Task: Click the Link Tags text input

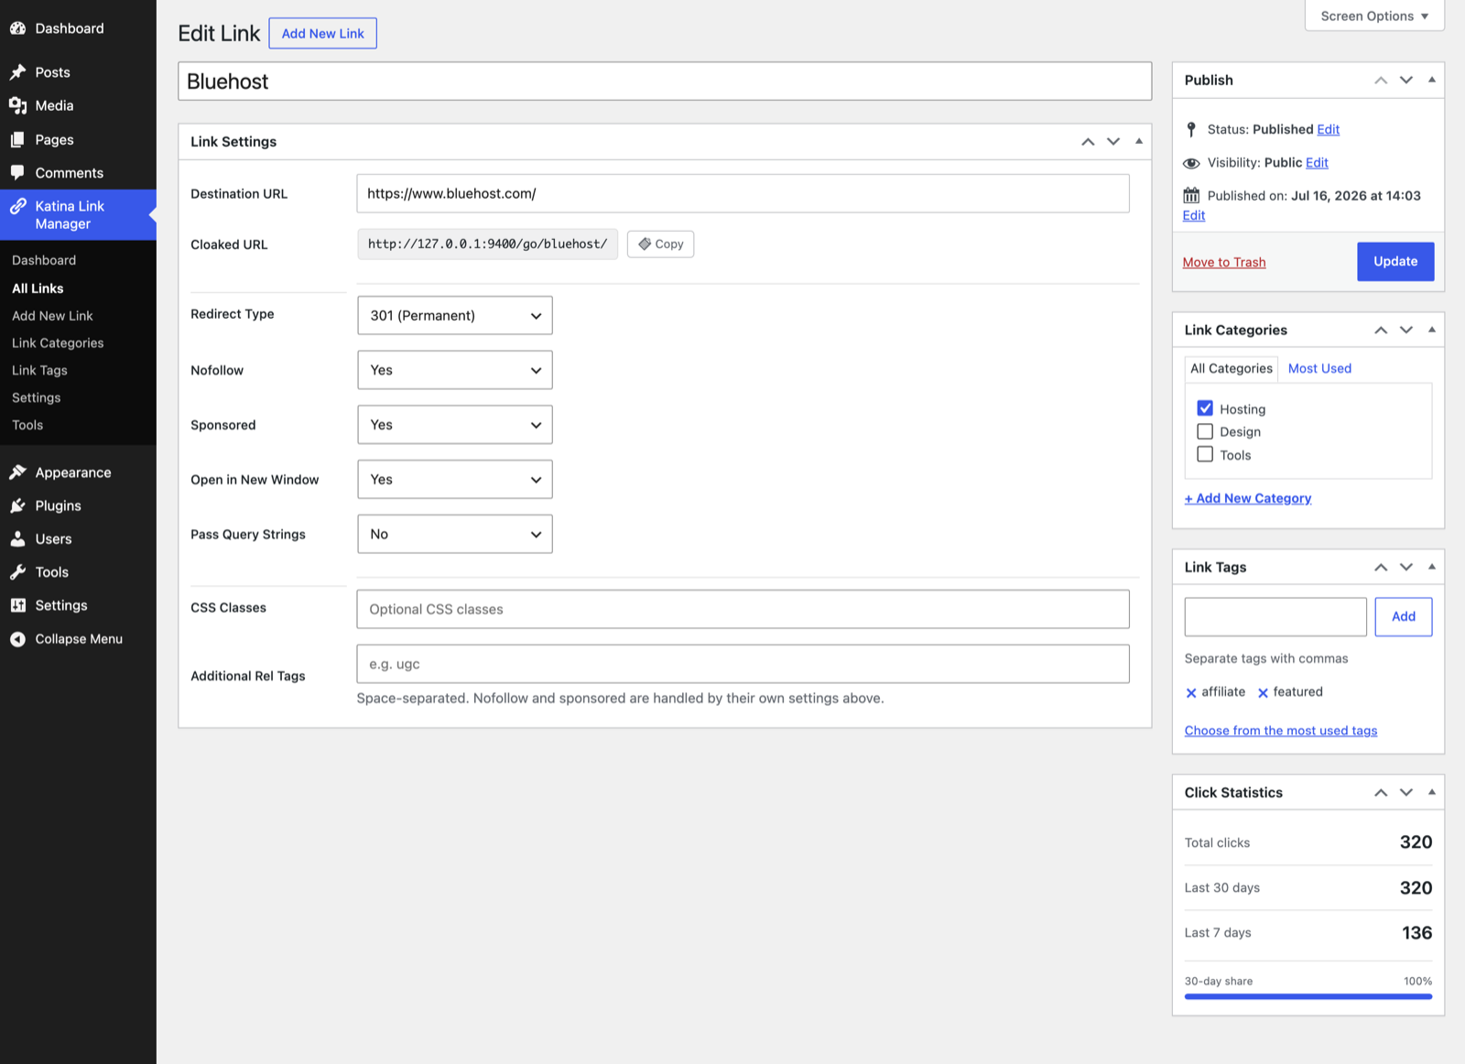Action: click(1275, 617)
